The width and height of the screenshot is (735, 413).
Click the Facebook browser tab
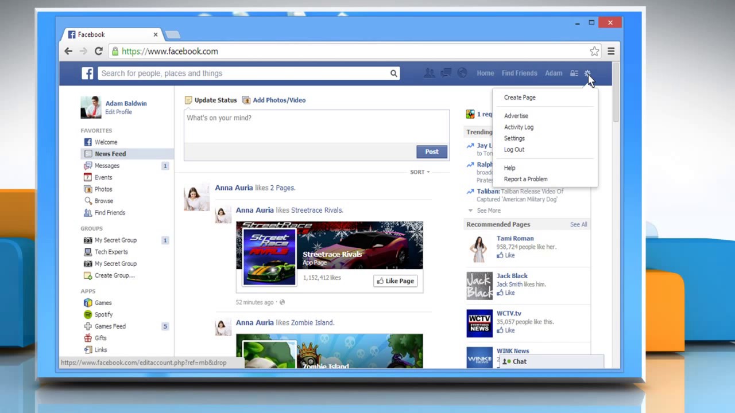[x=112, y=34]
